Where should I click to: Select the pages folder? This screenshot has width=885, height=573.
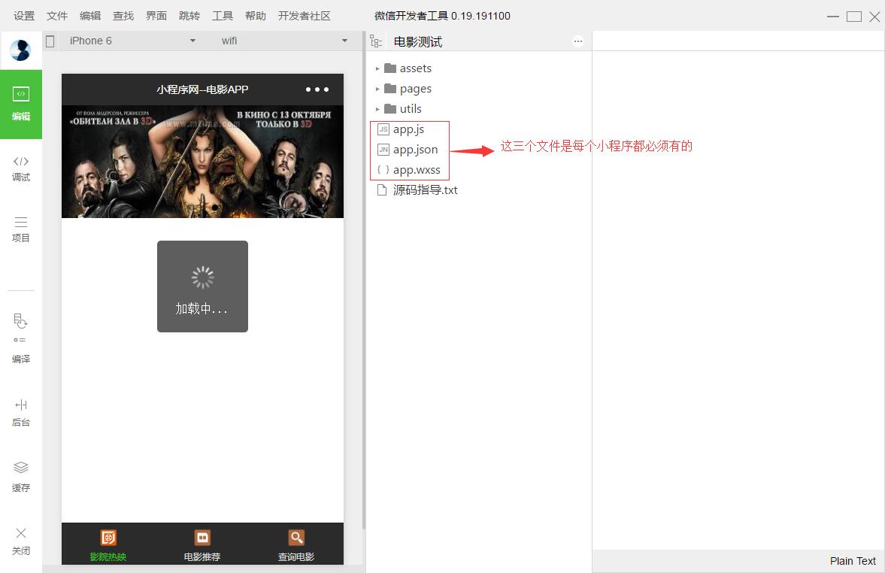pos(408,89)
